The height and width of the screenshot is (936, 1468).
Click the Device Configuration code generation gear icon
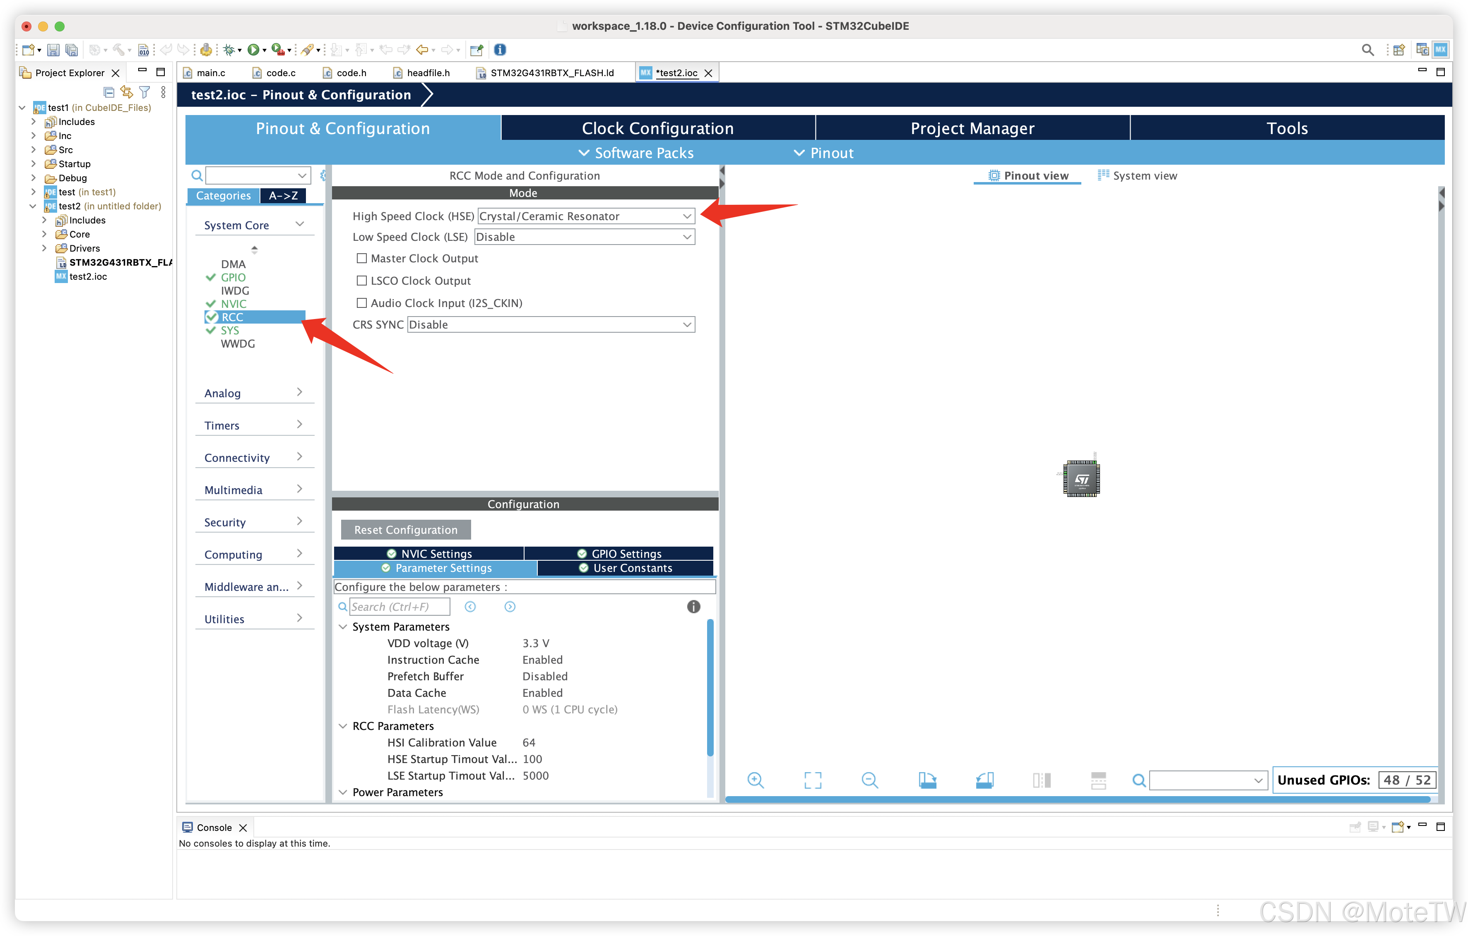point(205,50)
